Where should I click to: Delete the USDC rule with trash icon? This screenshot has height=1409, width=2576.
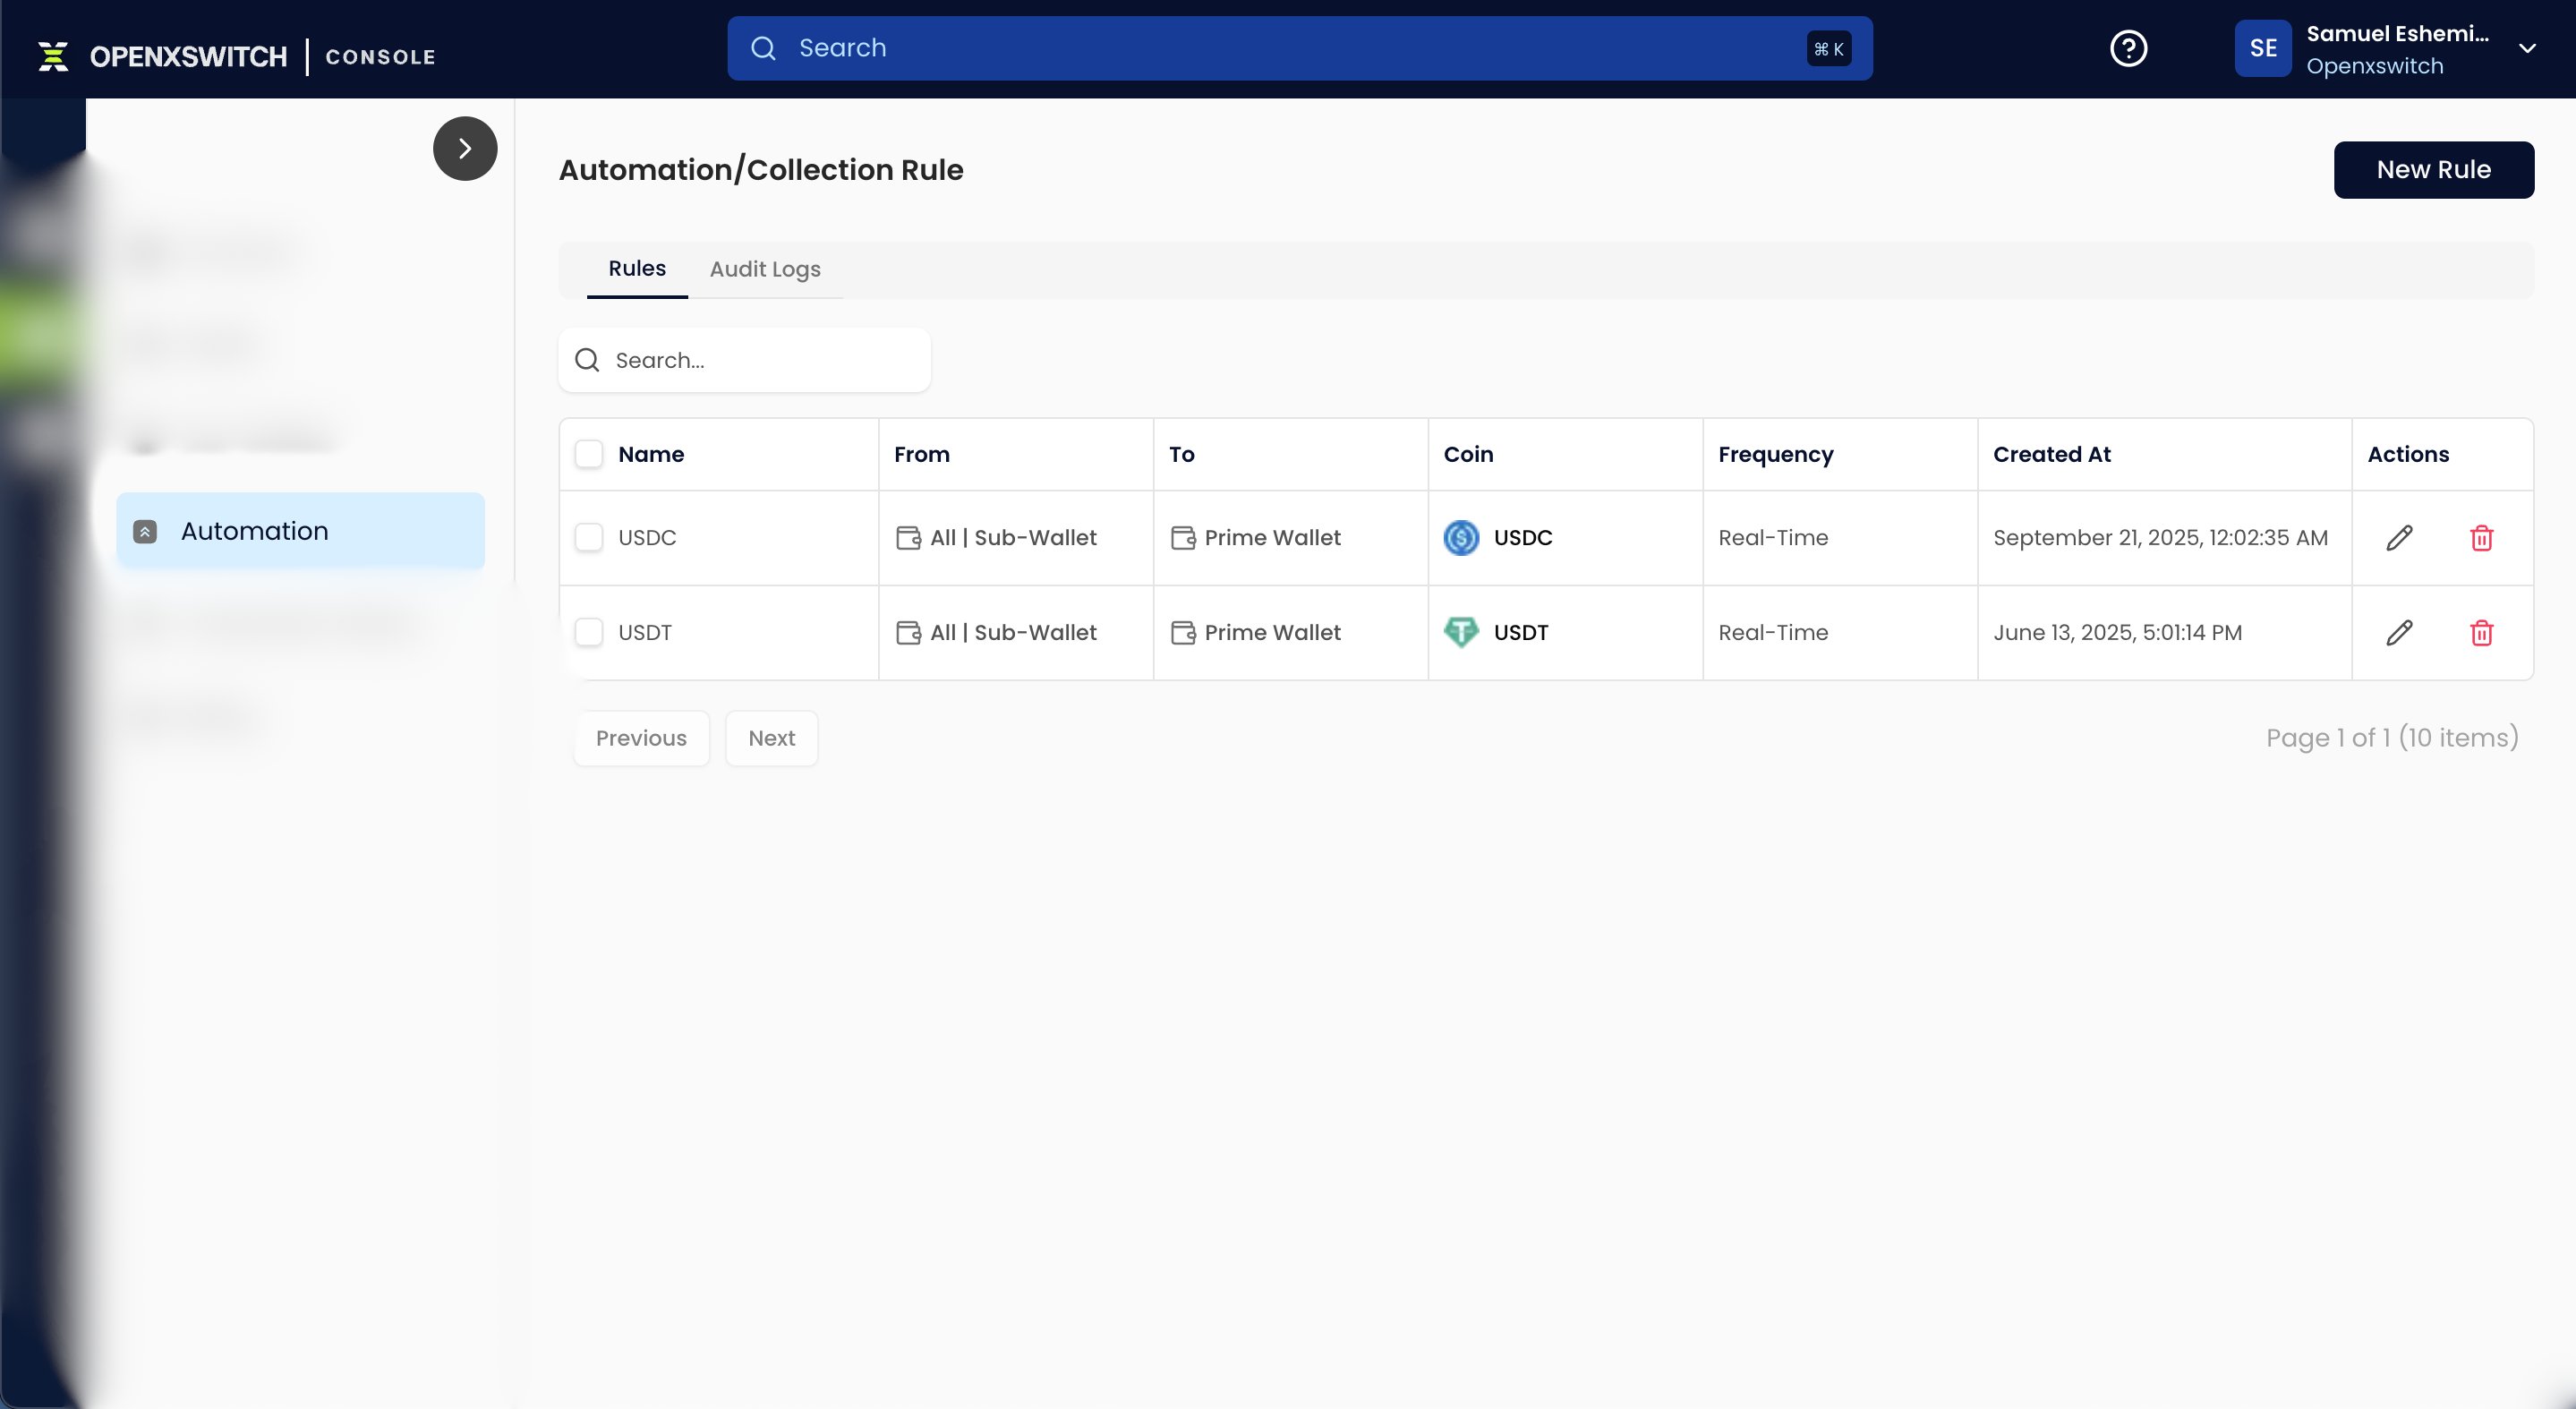[x=2481, y=538]
